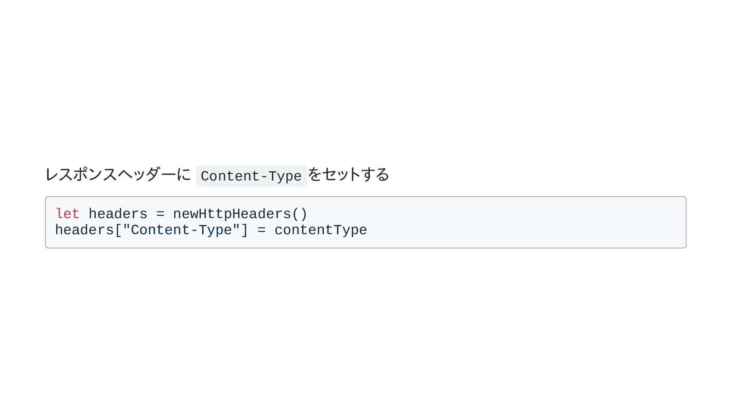The height and width of the screenshot is (411, 731).
Task: Click the inline Content-Type code badge in heading
Action: tap(251, 176)
